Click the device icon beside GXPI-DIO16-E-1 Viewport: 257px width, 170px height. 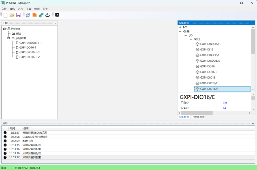point(17,52)
